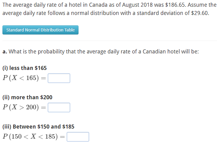Click the horizontal divider below the table button
220x149 pixels.
coord(110,41)
